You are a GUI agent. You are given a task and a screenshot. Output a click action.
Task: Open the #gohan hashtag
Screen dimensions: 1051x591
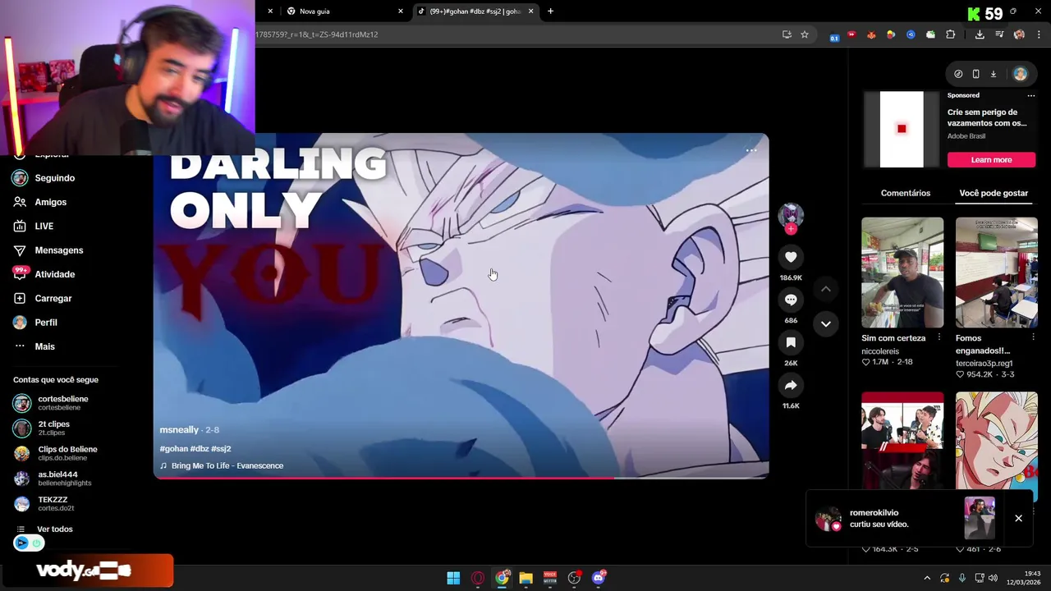click(174, 449)
